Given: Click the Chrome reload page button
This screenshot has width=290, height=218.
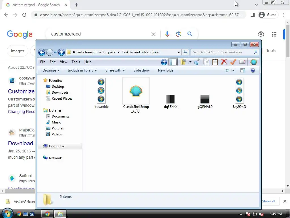Looking at the screenshot, I should (x=24, y=15).
